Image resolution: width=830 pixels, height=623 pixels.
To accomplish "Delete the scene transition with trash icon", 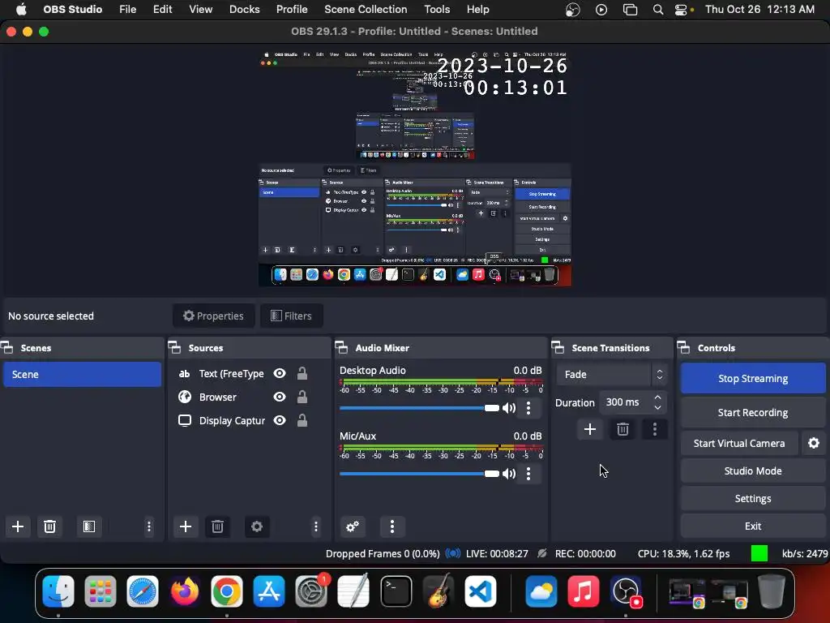I will [x=622, y=429].
